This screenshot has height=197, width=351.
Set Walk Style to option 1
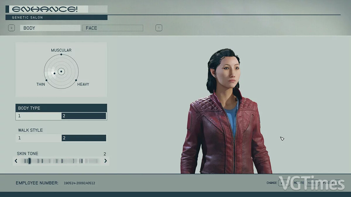[x=38, y=138]
